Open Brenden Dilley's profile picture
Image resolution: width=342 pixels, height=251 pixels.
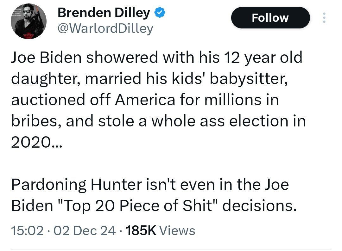(x=29, y=22)
